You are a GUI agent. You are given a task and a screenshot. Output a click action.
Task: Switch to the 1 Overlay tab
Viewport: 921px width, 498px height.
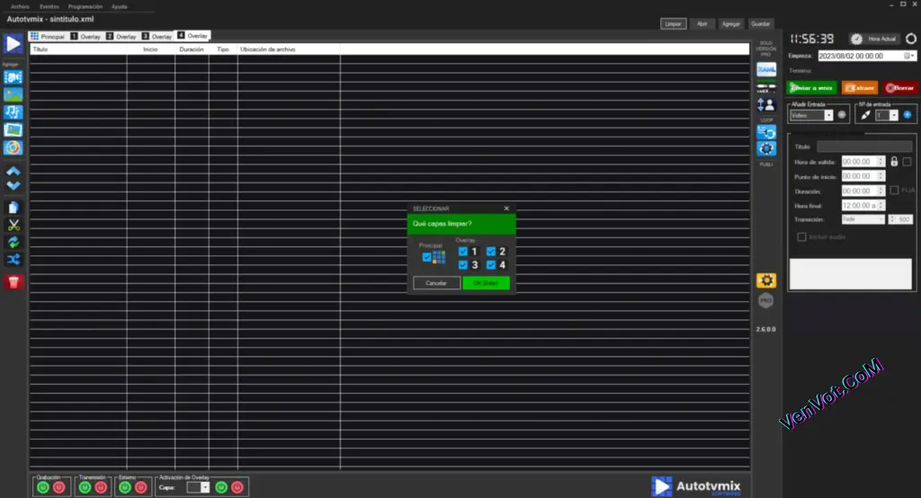coord(85,37)
